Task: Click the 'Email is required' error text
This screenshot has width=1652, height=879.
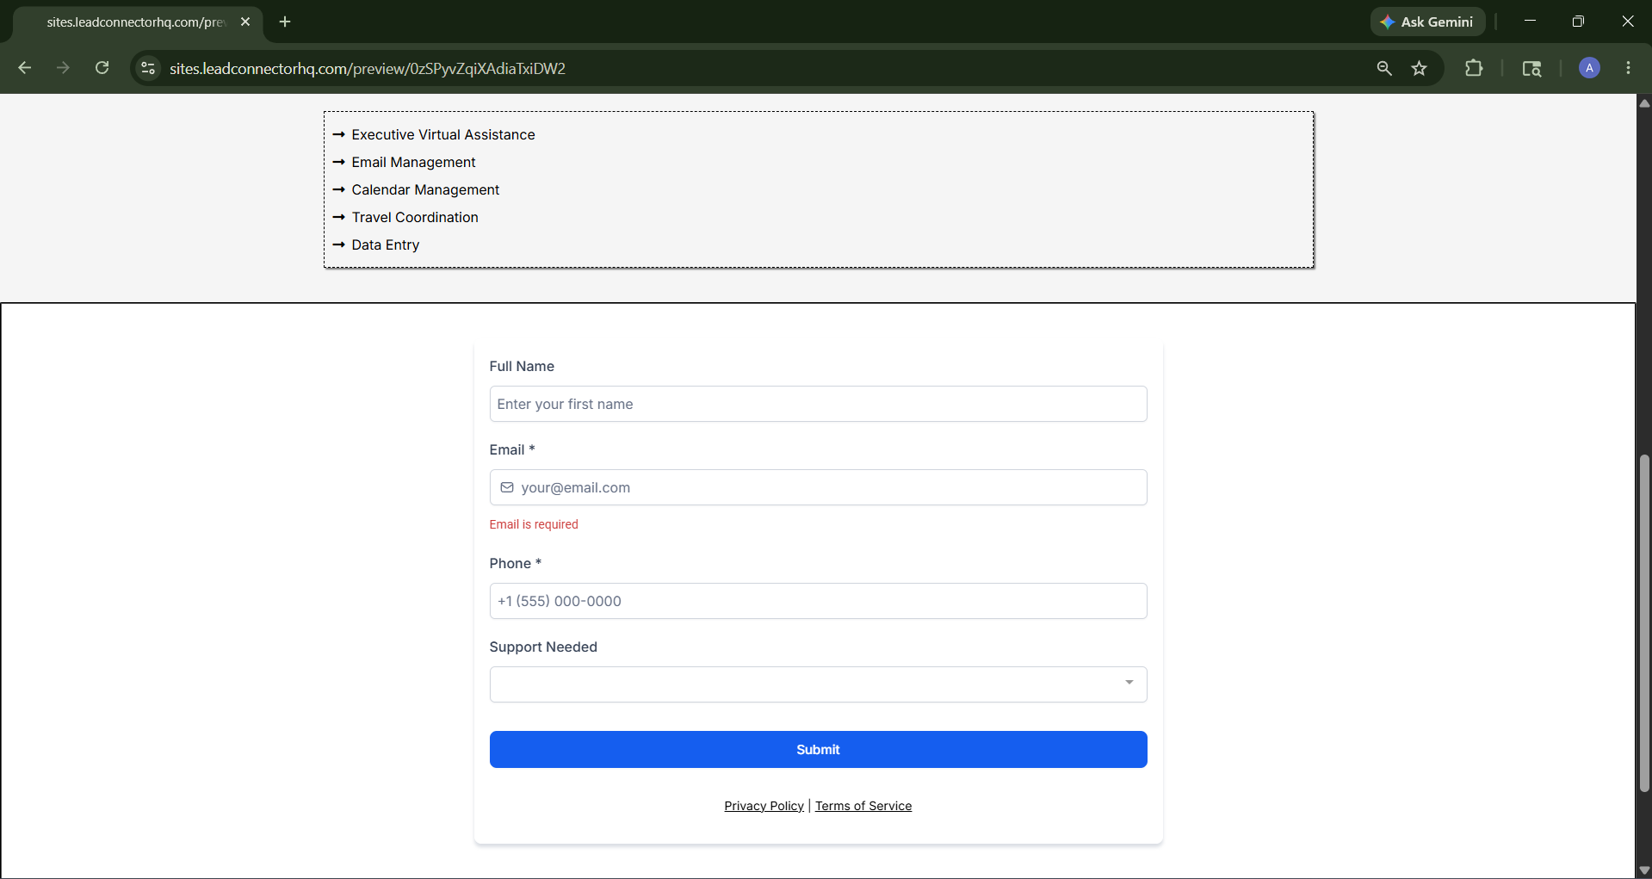Action: tap(534, 524)
